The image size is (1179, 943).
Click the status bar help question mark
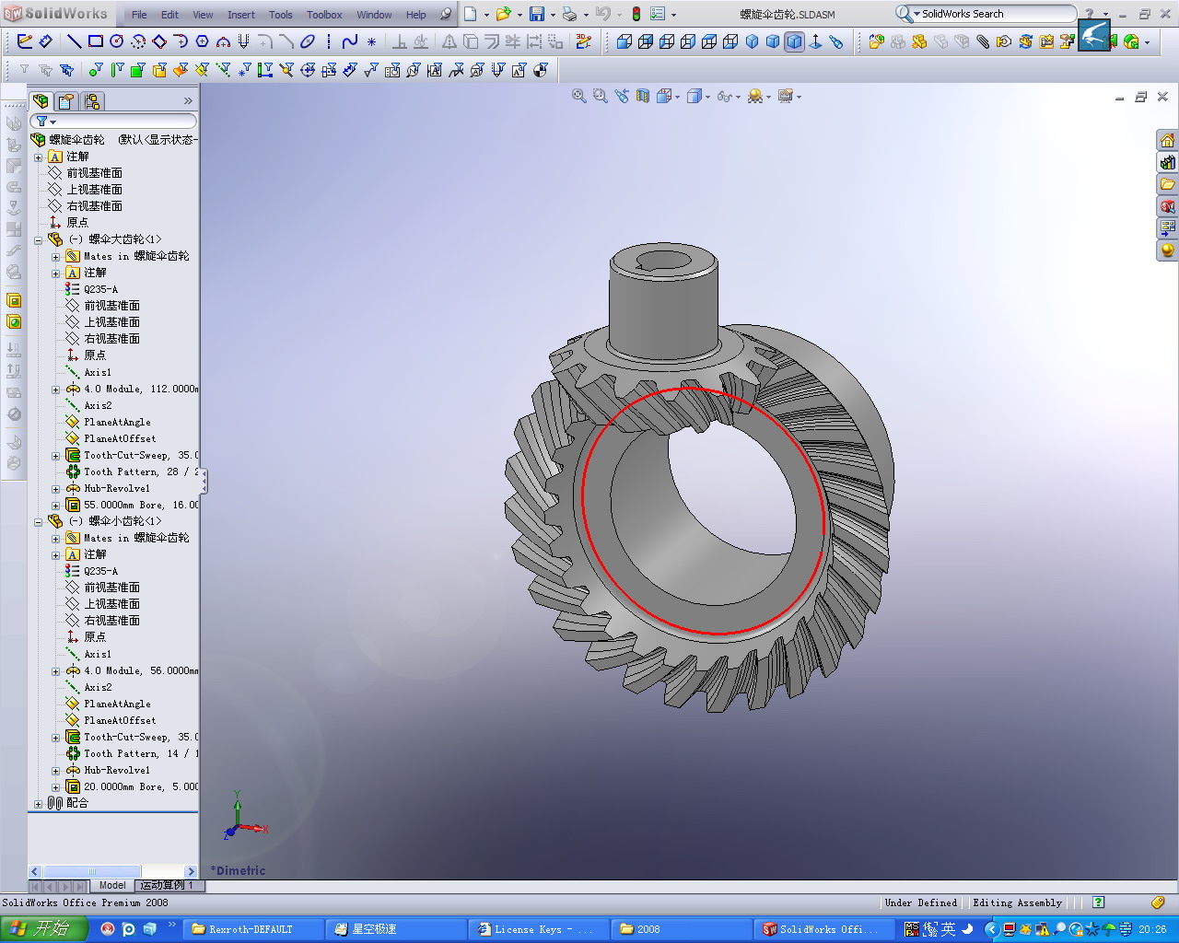coord(1097,902)
